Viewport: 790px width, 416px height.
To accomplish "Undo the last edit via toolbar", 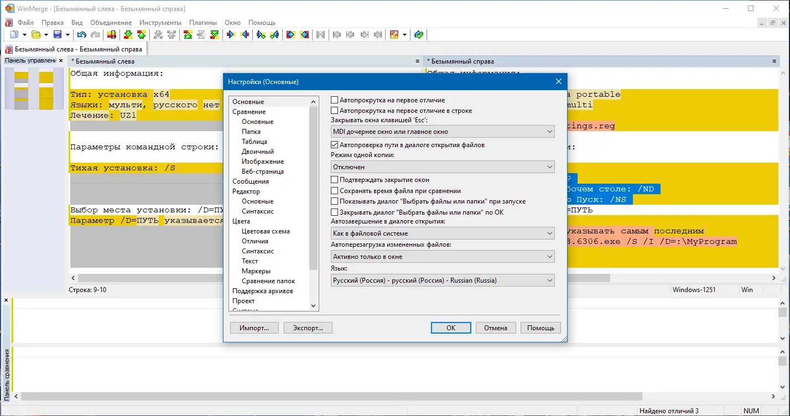I will (x=82, y=35).
